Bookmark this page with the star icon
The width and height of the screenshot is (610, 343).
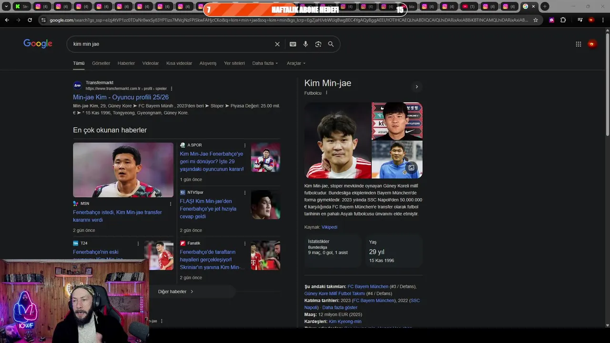tap(536, 20)
